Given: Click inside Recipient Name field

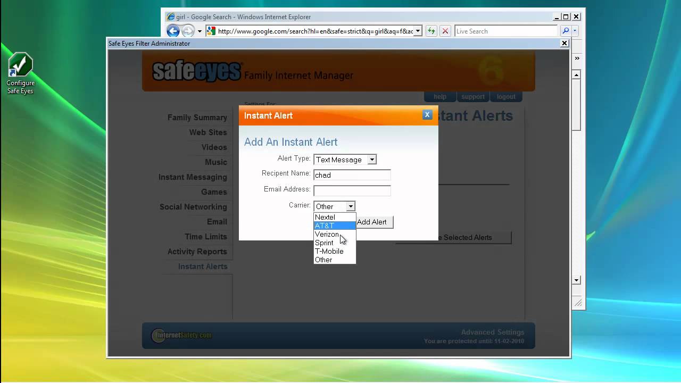Looking at the screenshot, I should [x=352, y=175].
